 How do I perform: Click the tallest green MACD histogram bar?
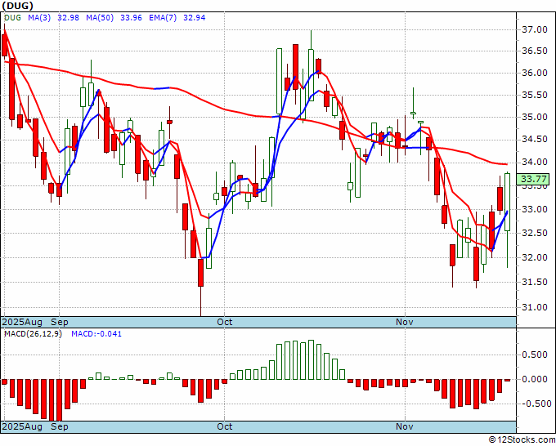tap(311, 360)
